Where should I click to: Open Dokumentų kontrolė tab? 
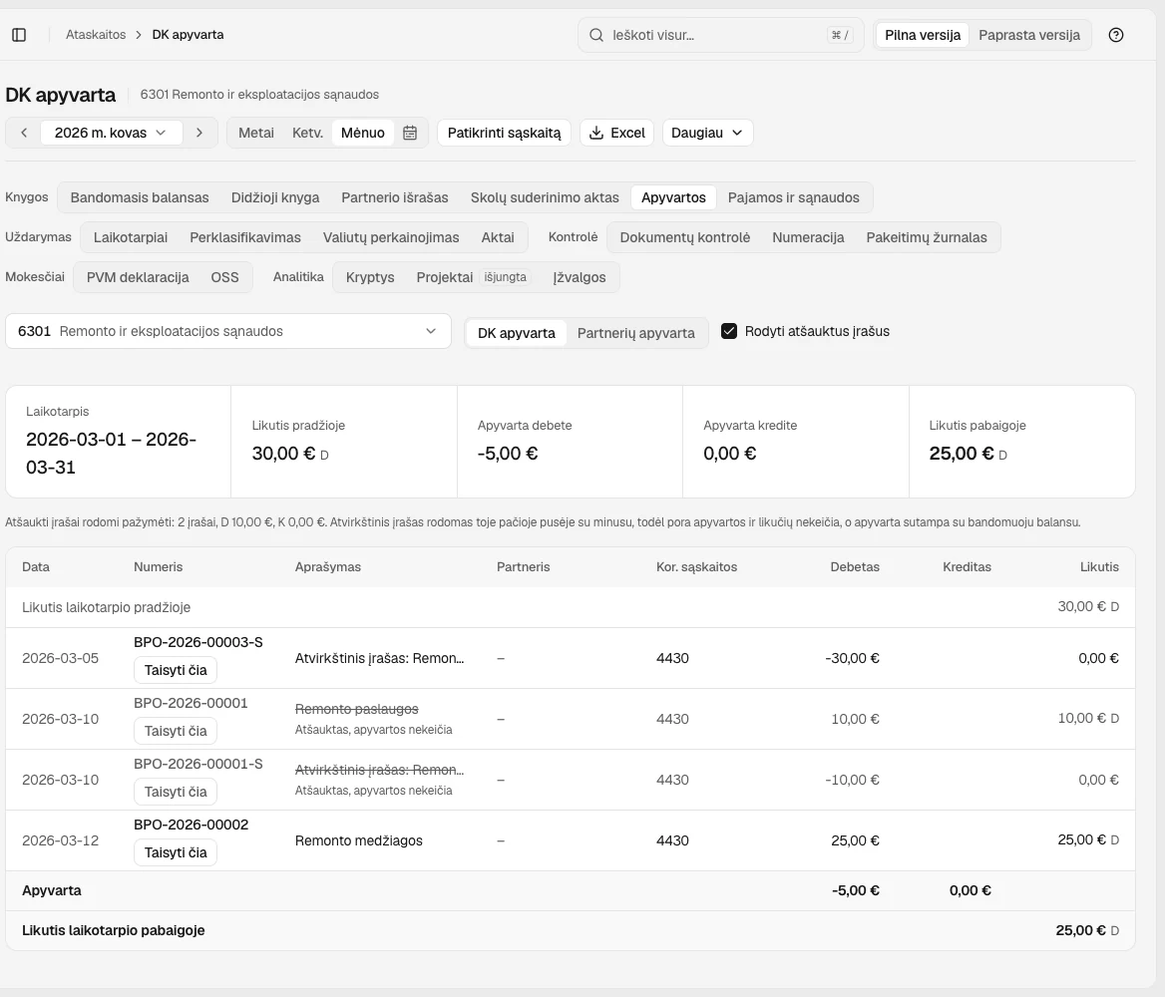click(685, 237)
